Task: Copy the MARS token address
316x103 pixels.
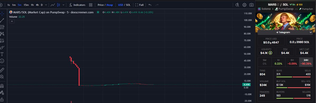Action: (x=278, y=5)
